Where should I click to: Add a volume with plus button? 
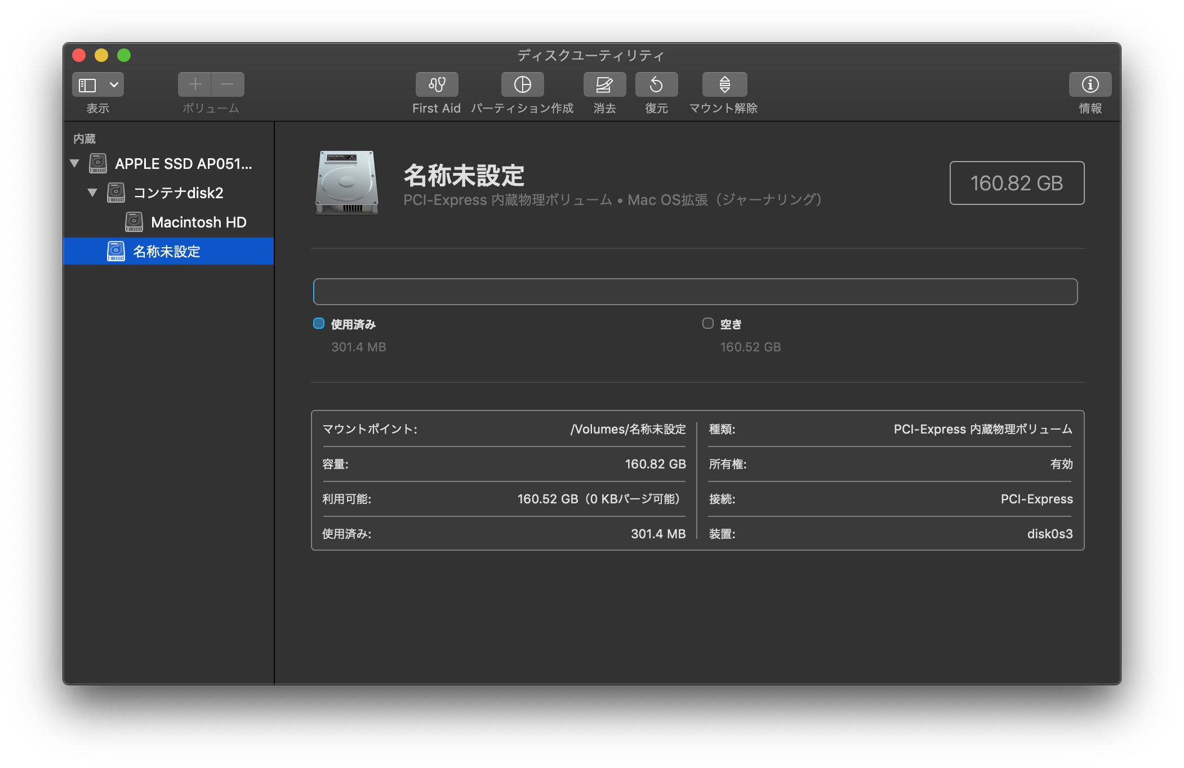point(195,84)
